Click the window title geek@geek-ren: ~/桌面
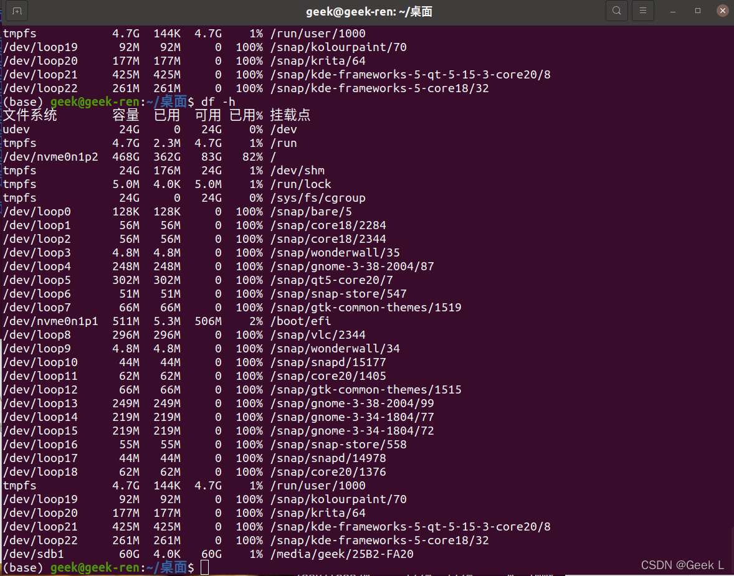This screenshot has width=734, height=576. click(369, 11)
